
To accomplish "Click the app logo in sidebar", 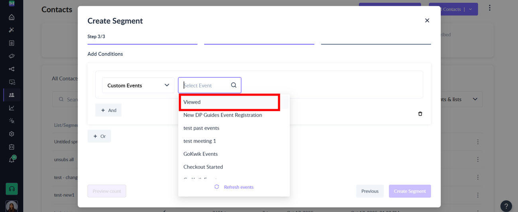I will (x=12, y=3).
